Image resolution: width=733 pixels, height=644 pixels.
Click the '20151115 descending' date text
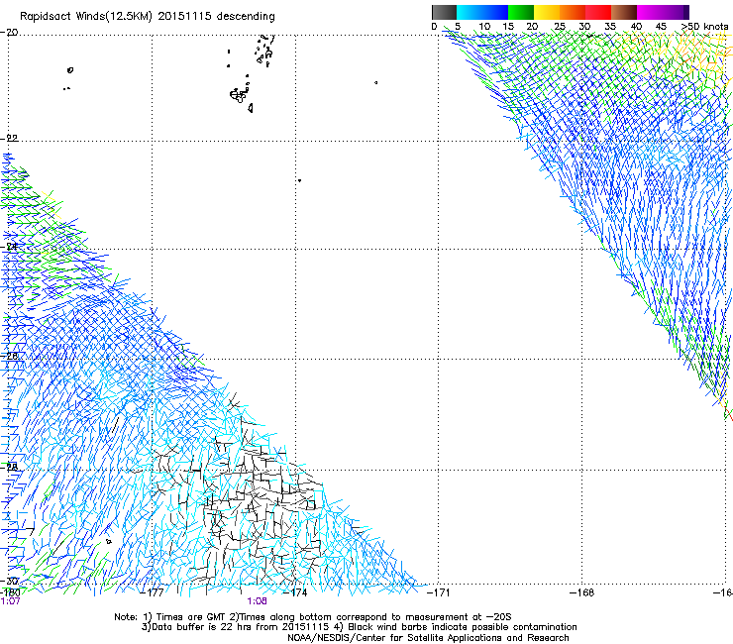pos(217,17)
